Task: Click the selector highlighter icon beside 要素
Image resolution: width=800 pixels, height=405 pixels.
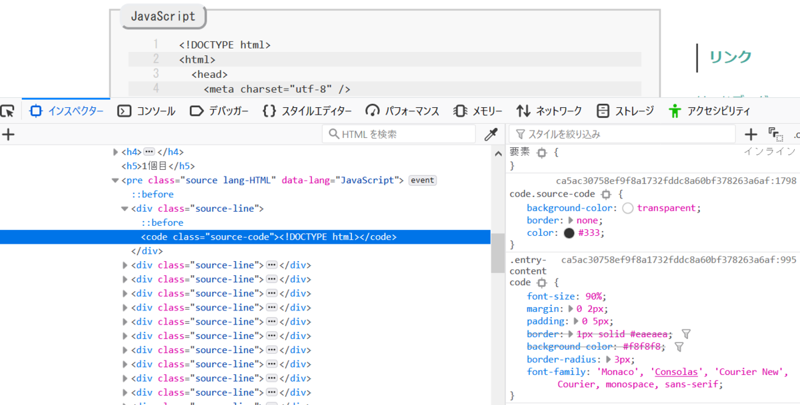Action: [541, 153]
